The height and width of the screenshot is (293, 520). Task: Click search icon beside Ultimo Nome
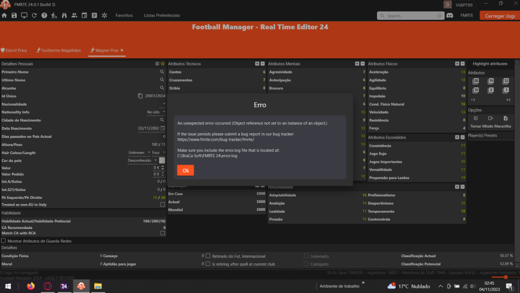(162, 80)
